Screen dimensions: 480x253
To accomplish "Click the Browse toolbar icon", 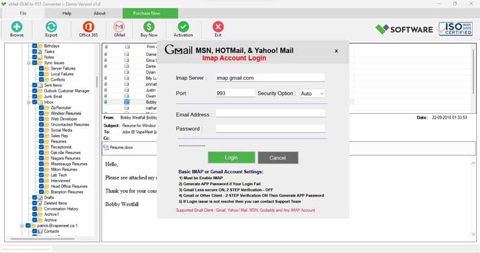I will 17,27.
